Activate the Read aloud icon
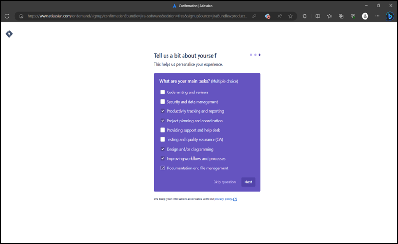The image size is (398, 244). coord(279,16)
